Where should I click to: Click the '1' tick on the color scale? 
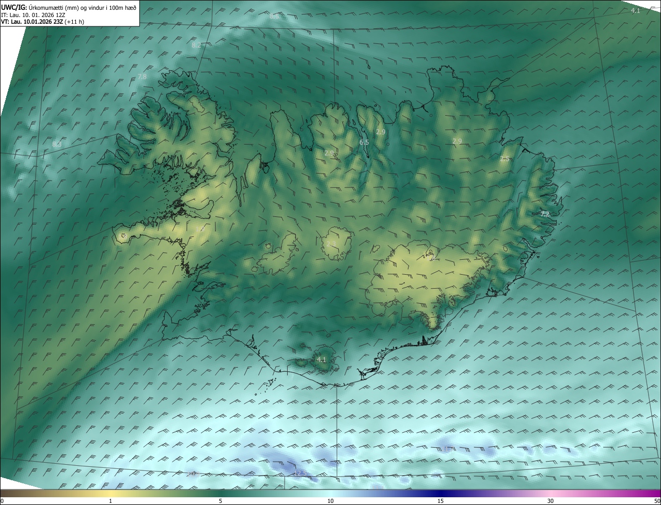point(111,501)
